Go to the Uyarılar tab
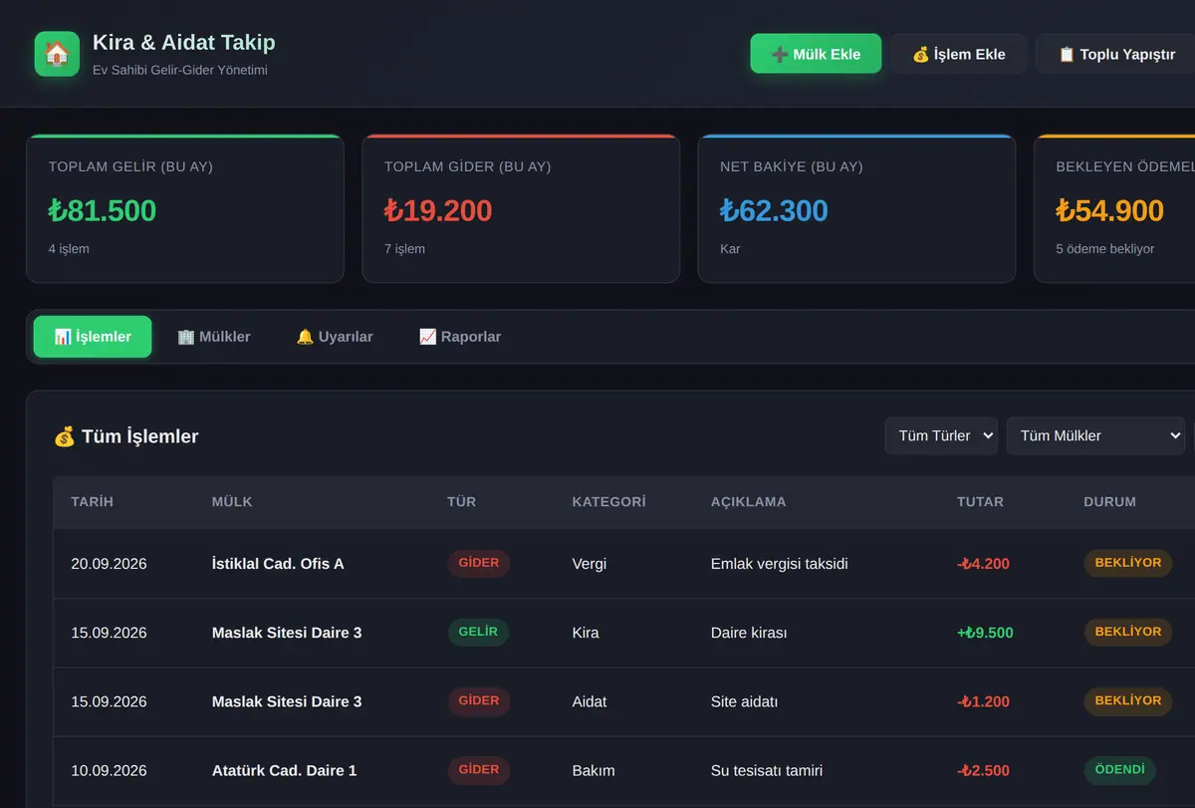The image size is (1195, 808). point(335,337)
